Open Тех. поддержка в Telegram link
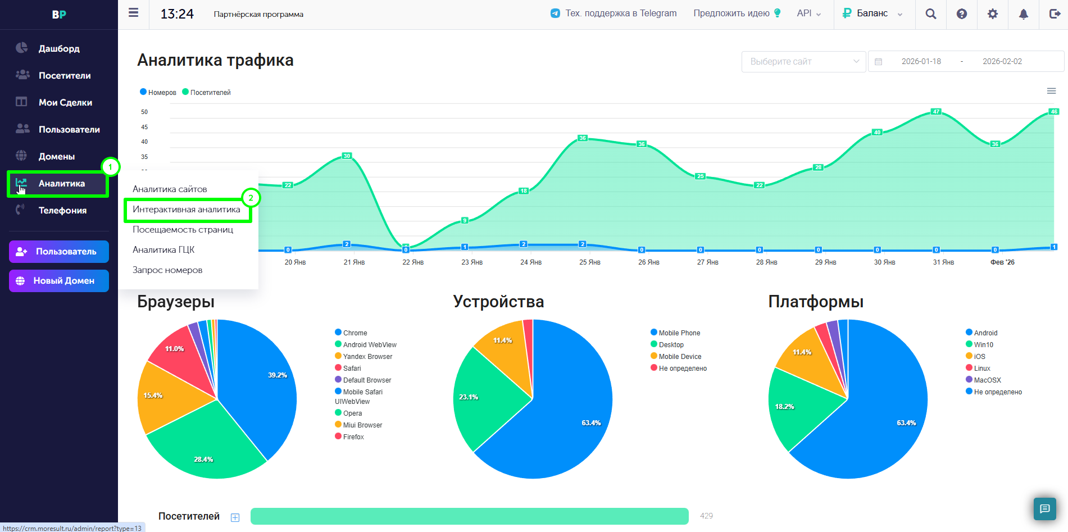Image resolution: width=1068 pixels, height=532 pixels. click(x=613, y=13)
